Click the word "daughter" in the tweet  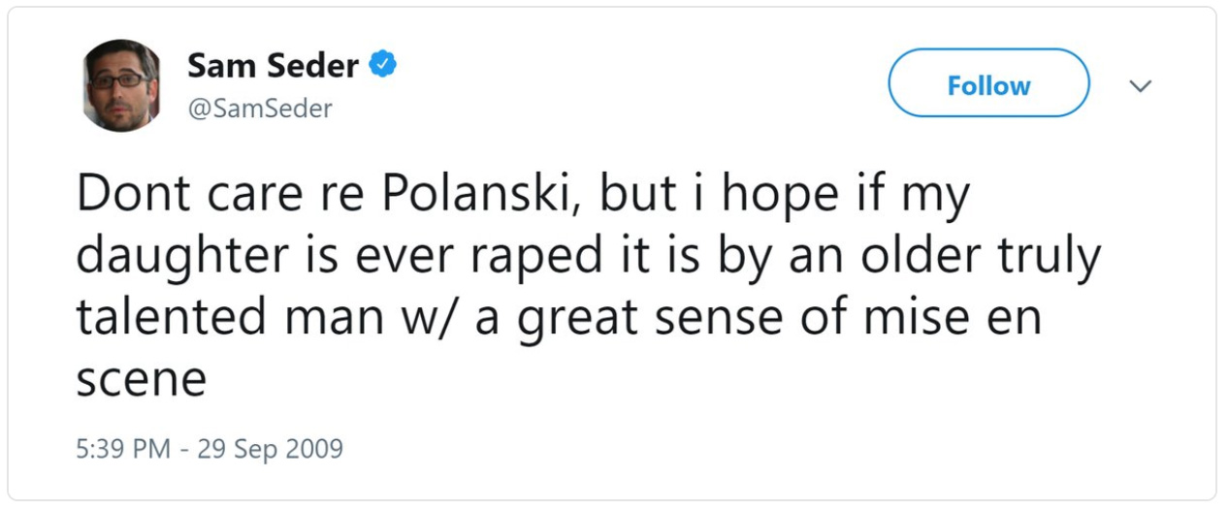(x=179, y=257)
